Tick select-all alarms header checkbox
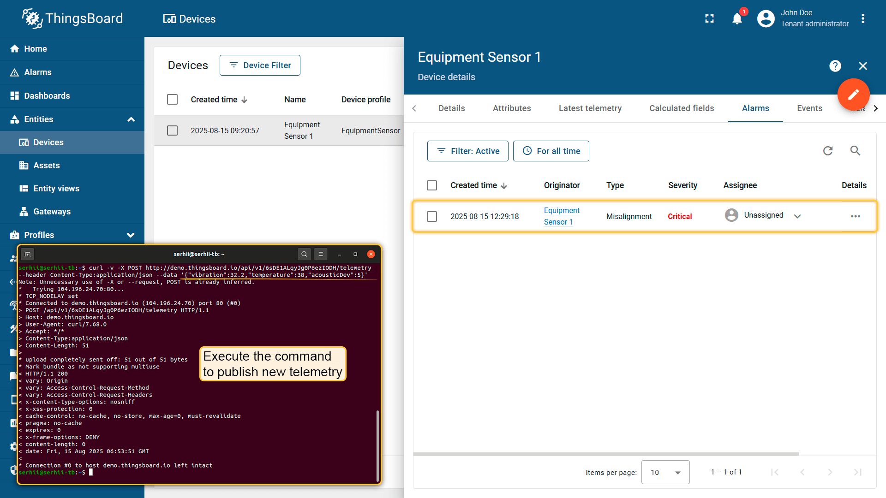Viewport: 886px width, 498px height. click(x=432, y=185)
